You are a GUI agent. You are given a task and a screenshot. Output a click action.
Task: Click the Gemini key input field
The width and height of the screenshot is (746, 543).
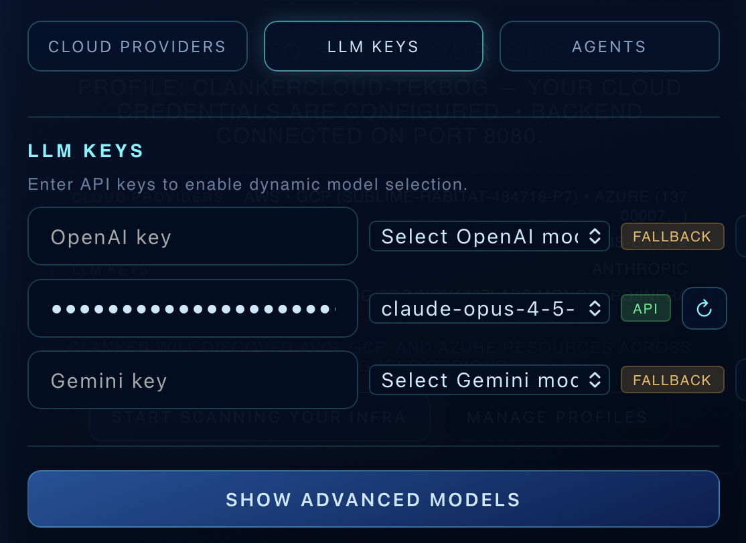(192, 380)
